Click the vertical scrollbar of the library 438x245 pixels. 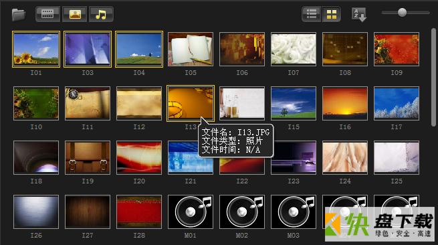pos(433,77)
